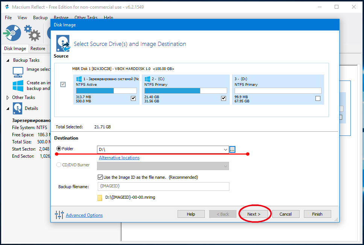Click the 'File System: NTFS' detail
Screen dimensions: 364x245
click(x=29, y=128)
